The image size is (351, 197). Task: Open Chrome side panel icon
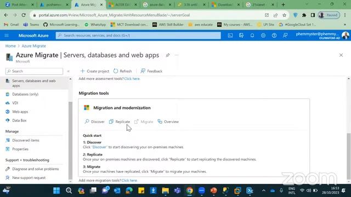click(313, 15)
